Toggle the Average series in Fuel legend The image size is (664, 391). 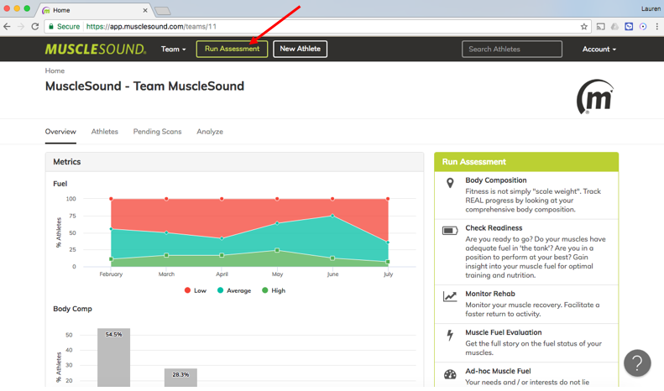click(234, 290)
